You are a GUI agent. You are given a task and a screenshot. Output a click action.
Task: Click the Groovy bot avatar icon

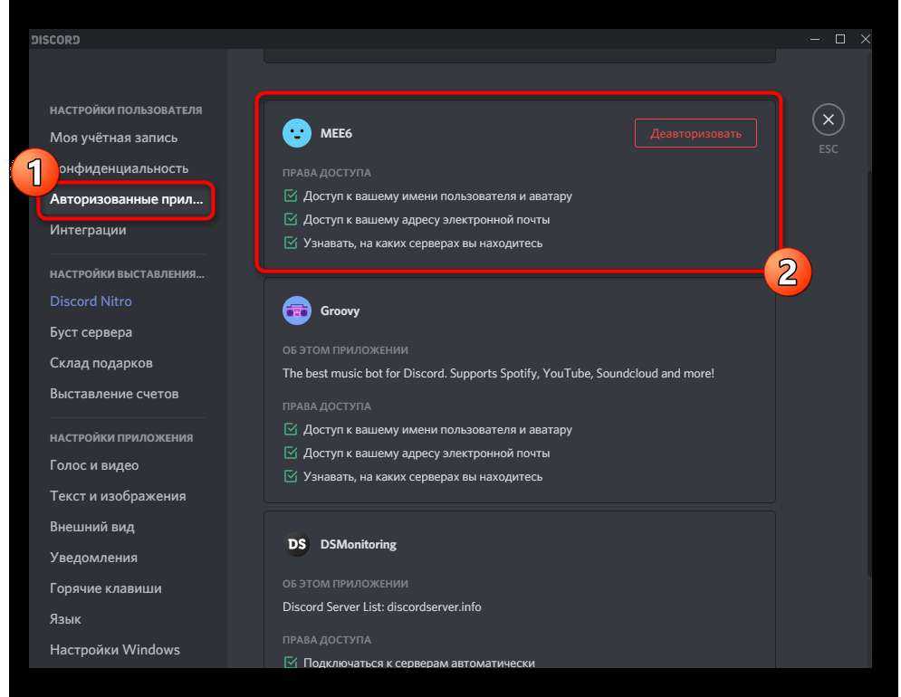click(x=297, y=310)
